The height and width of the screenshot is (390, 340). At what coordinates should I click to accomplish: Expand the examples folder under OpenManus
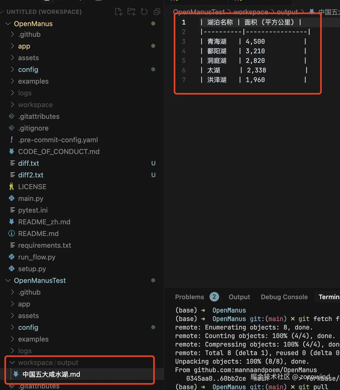(x=12, y=81)
